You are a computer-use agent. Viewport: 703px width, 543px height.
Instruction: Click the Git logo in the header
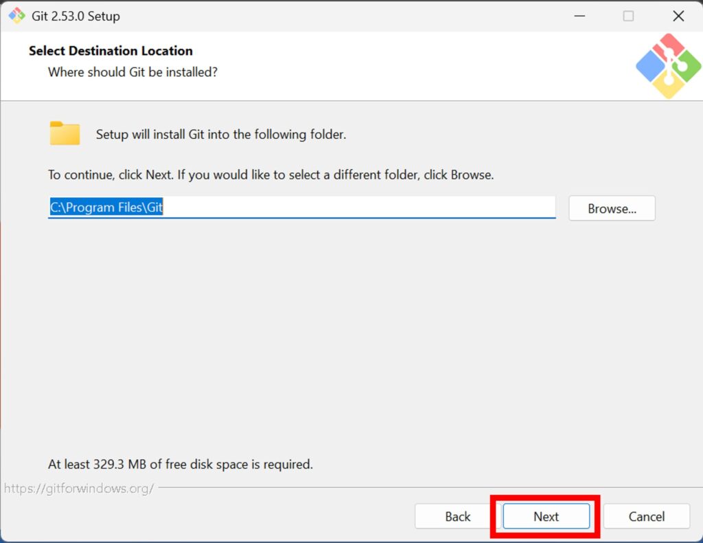pyautogui.click(x=668, y=66)
